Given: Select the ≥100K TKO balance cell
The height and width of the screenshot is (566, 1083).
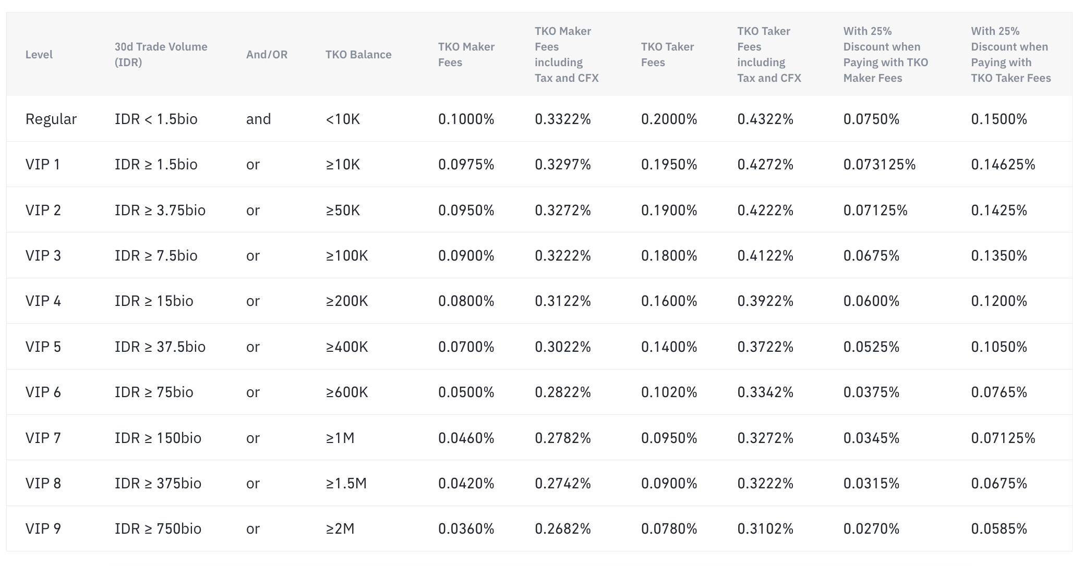Looking at the screenshot, I should click(347, 255).
